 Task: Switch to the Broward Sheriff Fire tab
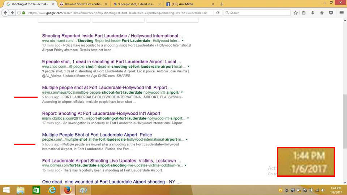(x=83, y=4)
